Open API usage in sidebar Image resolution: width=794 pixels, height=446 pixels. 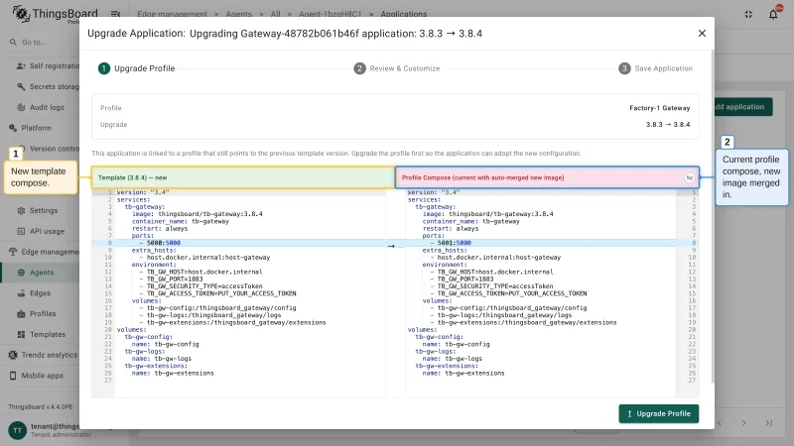[x=41, y=231]
